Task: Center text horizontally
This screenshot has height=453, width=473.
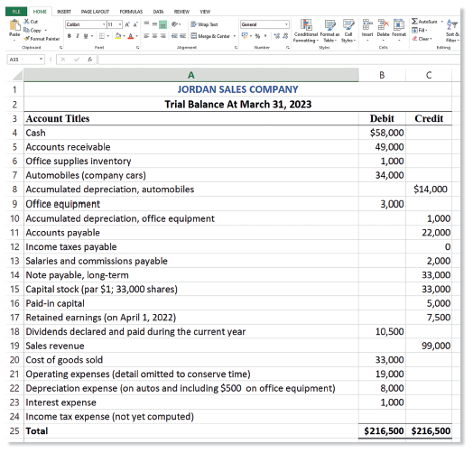Action: 154,36
